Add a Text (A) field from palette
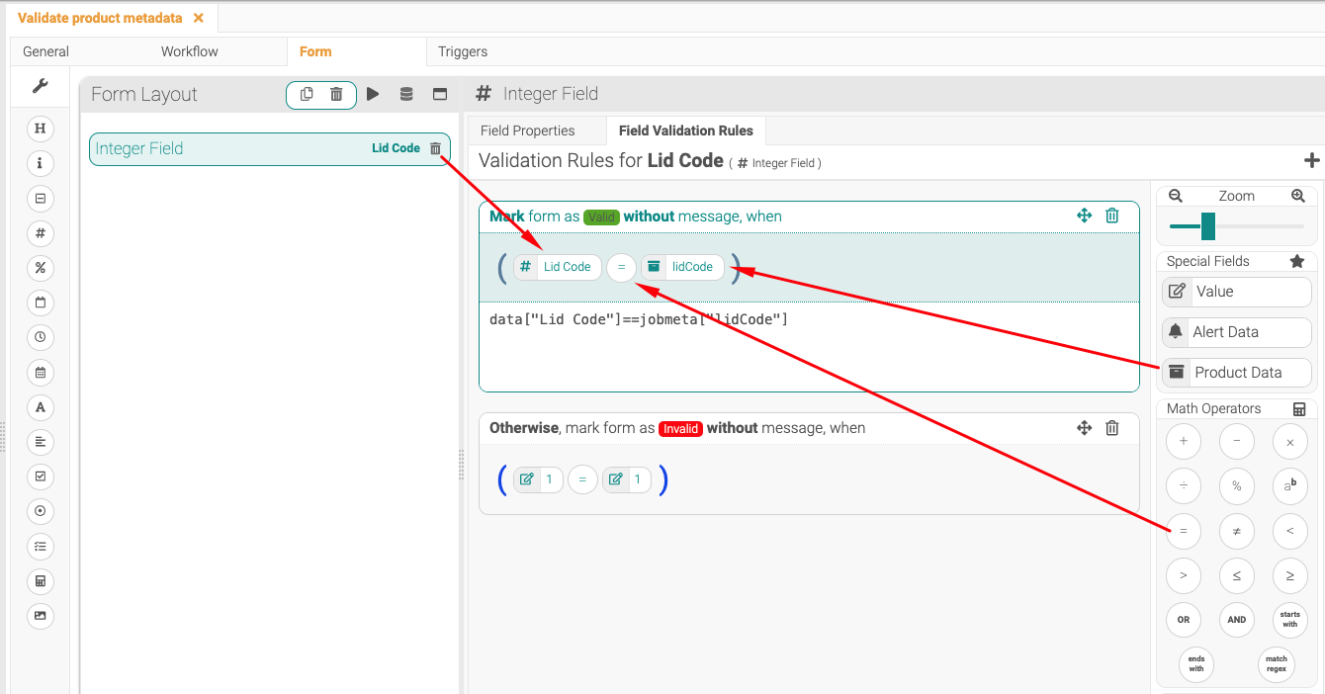Image resolution: width=1325 pixels, height=694 pixels. click(41, 407)
